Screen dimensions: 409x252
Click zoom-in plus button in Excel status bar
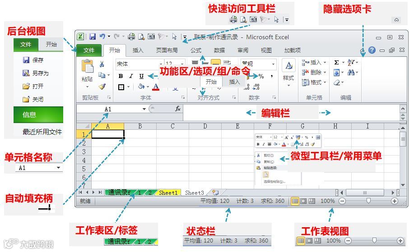pos(395,201)
